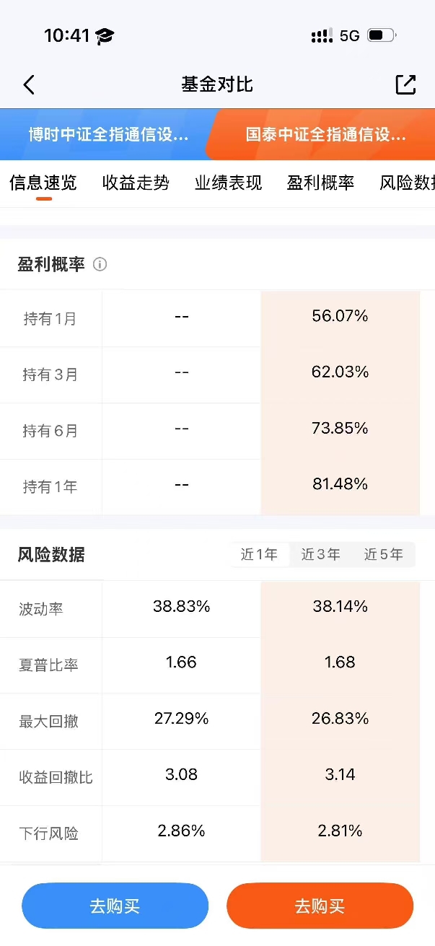Tap graduation cap icon beside clock
Screen dimensions: 435x946
pyautogui.click(x=105, y=36)
